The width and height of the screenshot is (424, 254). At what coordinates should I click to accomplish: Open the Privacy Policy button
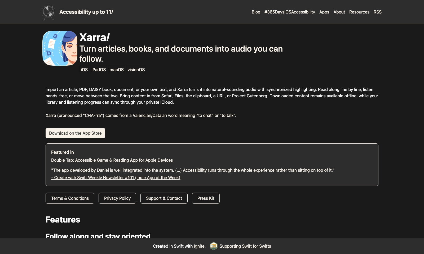tap(117, 198)
